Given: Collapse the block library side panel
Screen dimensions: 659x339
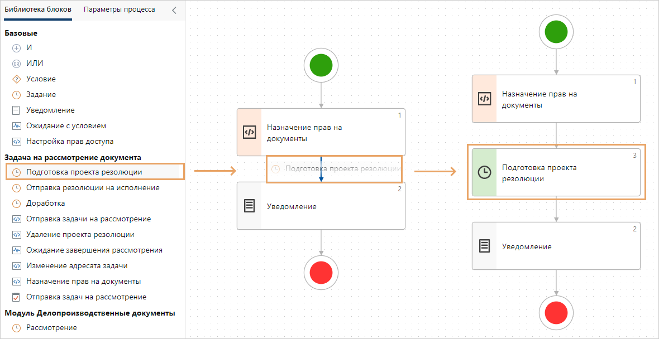Looking at the screenshot, I should point(174,11).
